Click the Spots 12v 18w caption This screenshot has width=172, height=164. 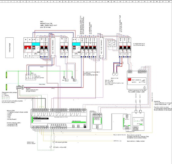115,78
